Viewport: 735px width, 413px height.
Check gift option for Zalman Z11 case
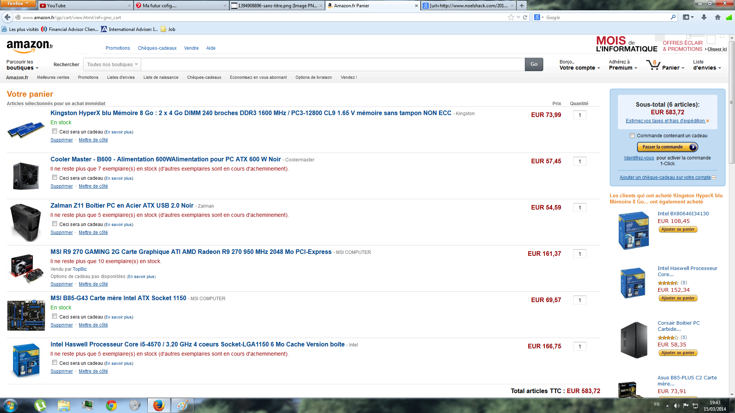point(55,224)
